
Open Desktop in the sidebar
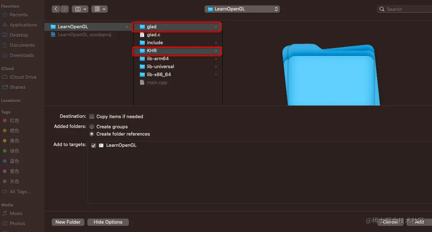[x=19, y=35]
